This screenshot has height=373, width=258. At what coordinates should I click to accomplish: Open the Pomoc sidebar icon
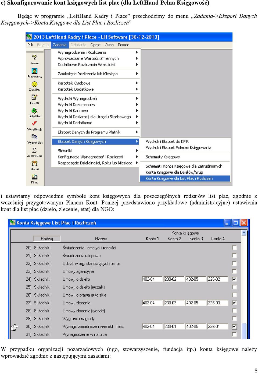[x=35, y=57]
